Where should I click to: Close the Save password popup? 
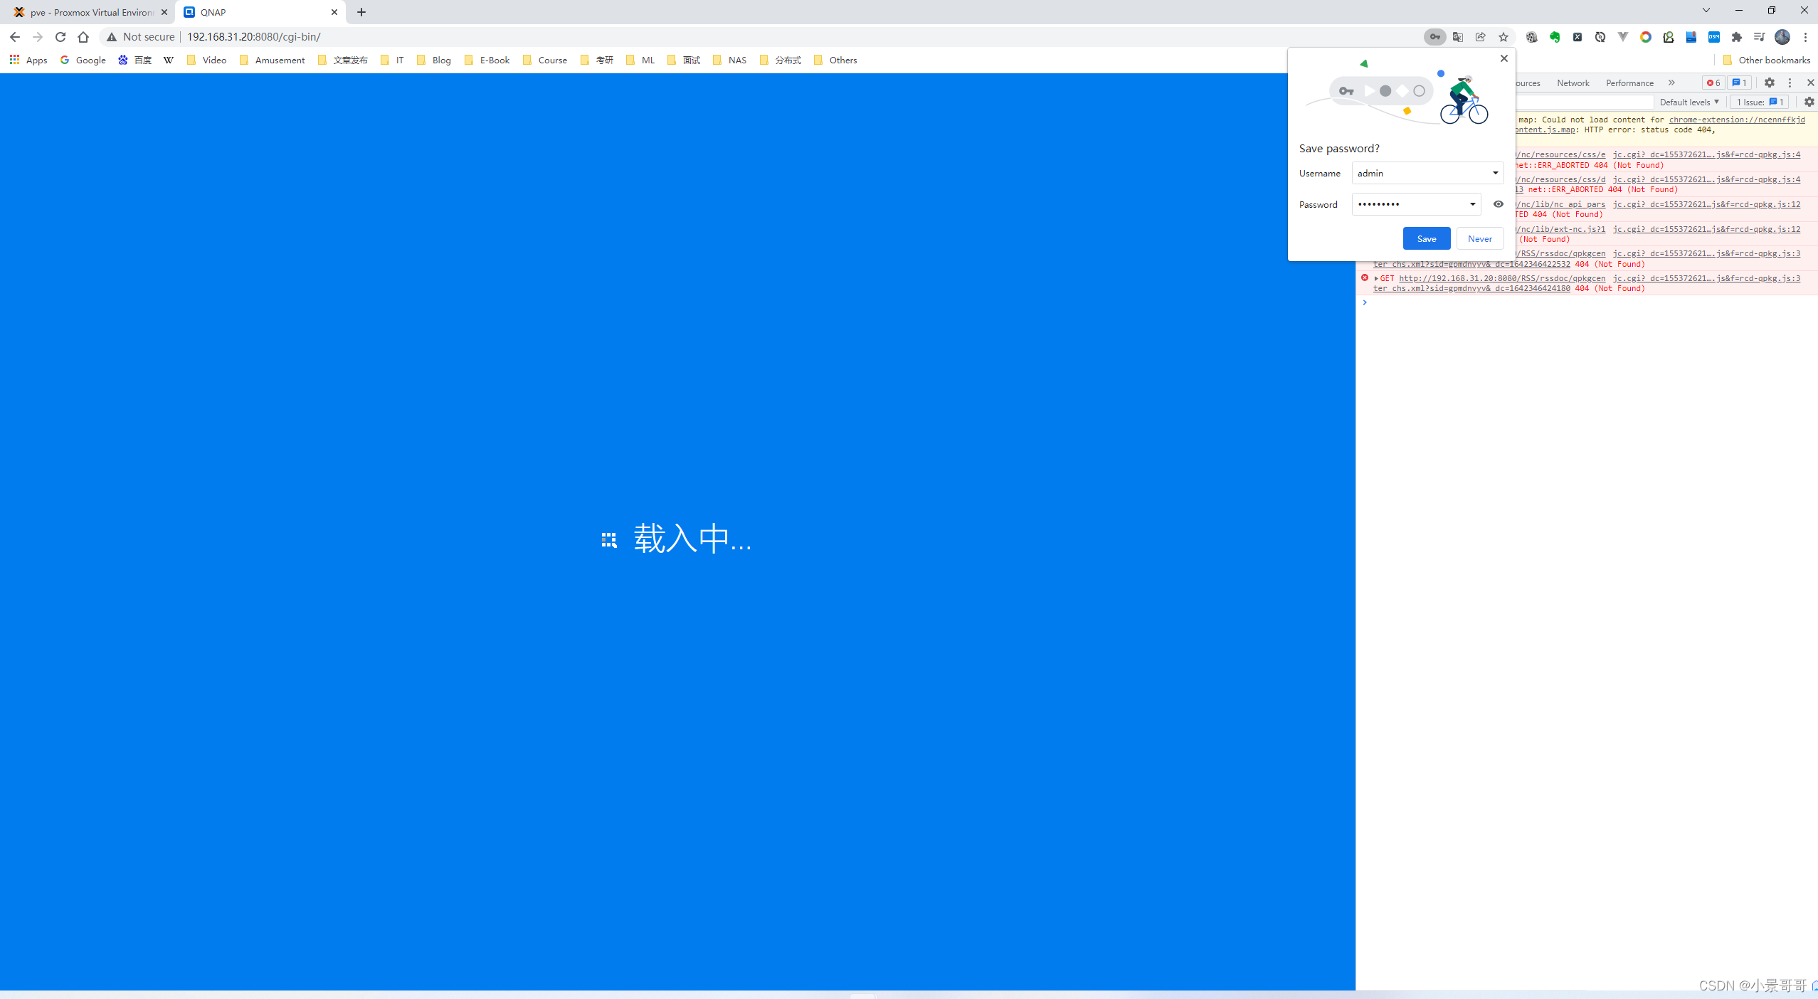[1503, 58]
